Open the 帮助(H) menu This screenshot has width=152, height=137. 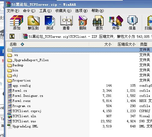(98, 11)
